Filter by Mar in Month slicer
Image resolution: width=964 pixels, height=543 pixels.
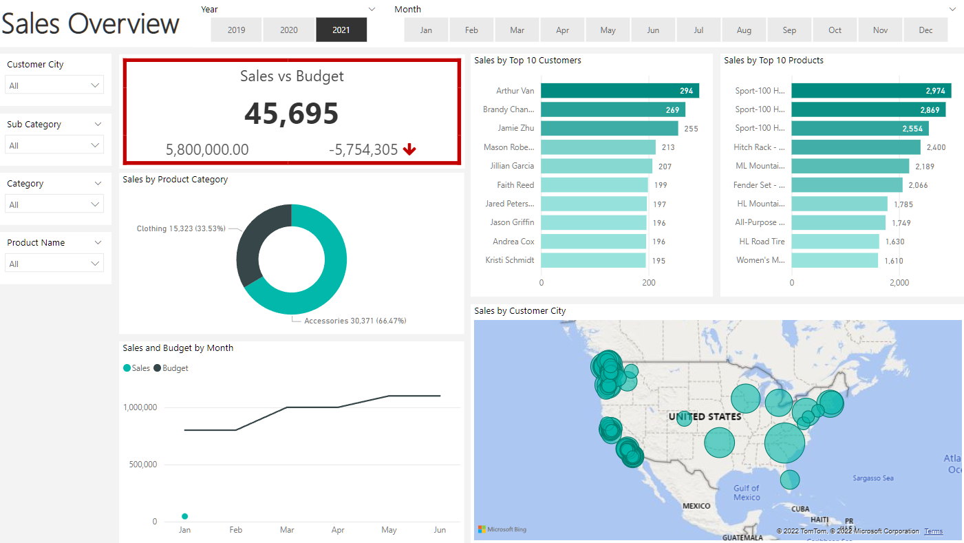[517, 30]
